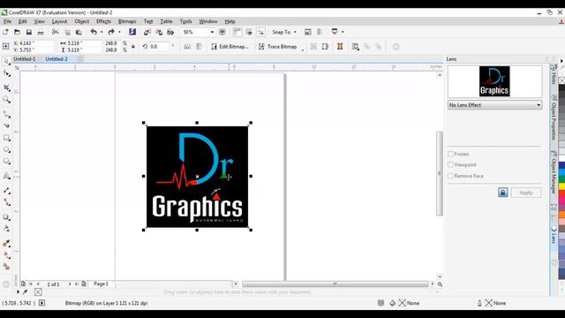Select the Zoom tool
This screenshot has height=318, width=565.
[6, 100]
